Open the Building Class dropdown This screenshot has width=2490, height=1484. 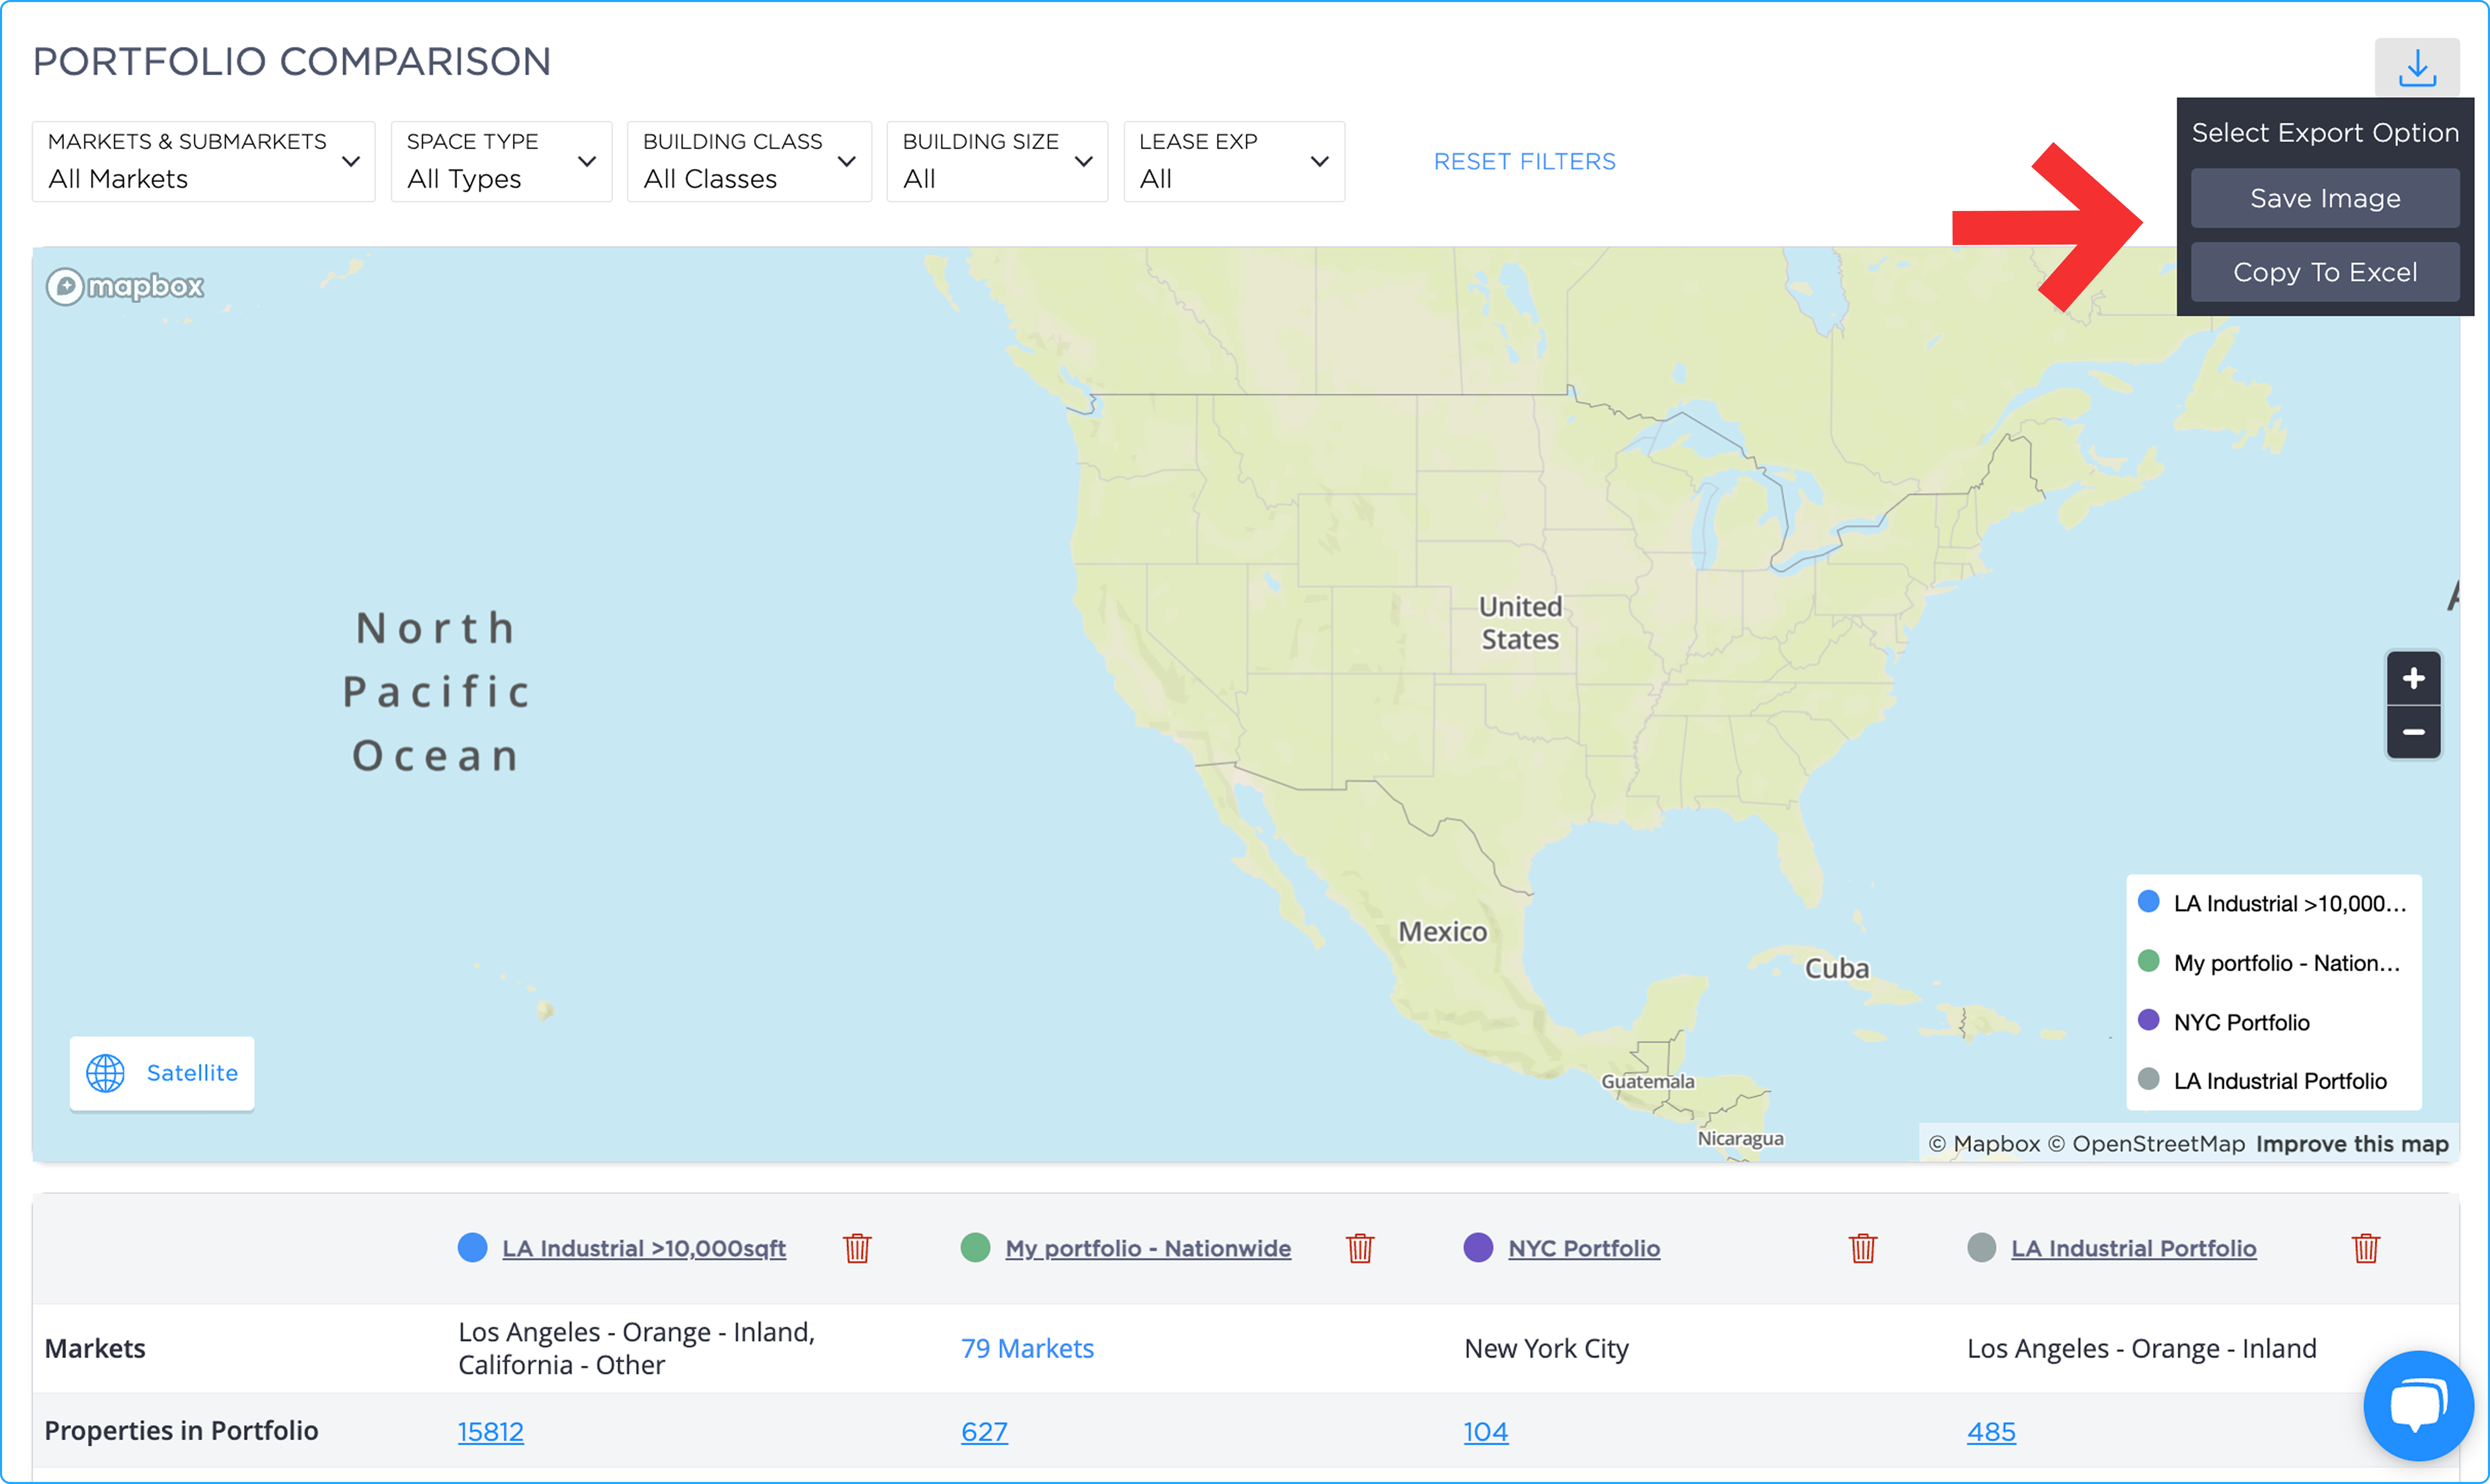click(749, 161)
